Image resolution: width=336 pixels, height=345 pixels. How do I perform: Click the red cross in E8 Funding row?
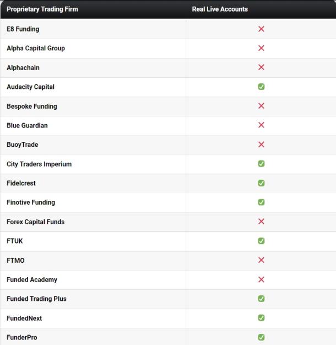click(x=261, y=29)
